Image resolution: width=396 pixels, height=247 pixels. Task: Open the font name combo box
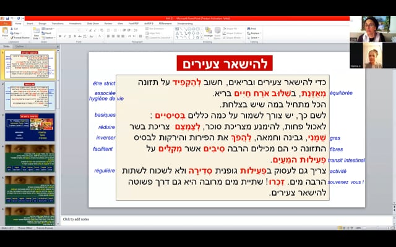click(69, 30)
